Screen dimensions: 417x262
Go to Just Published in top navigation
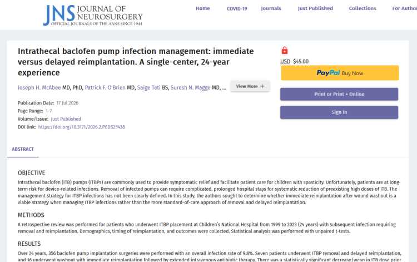[315, 8]
